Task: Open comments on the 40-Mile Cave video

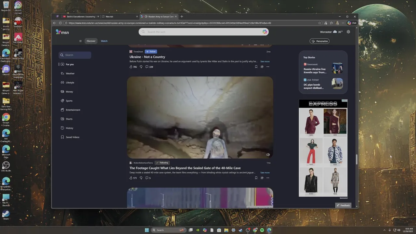Action: point(148,178)
